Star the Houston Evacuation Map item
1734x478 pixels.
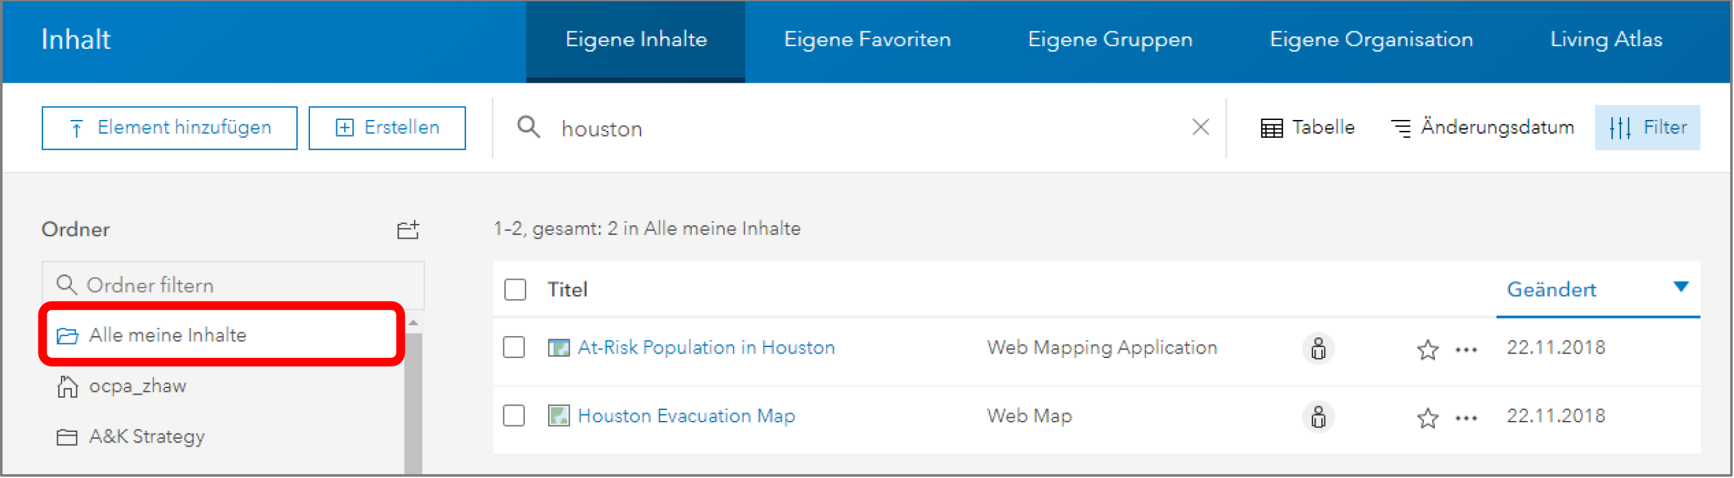click(1427, 418)
